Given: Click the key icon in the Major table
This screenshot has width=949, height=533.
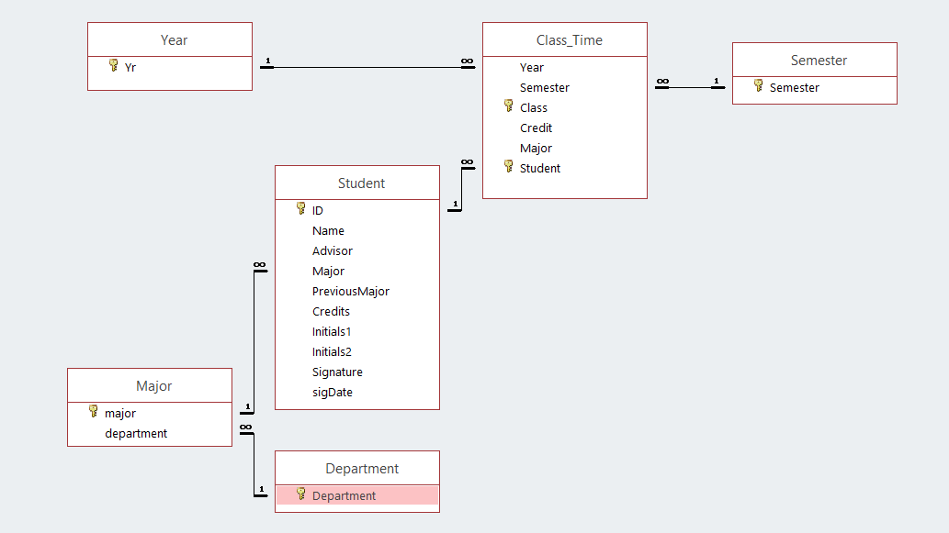Looking at the screenshot, I should tap(94, 412).
